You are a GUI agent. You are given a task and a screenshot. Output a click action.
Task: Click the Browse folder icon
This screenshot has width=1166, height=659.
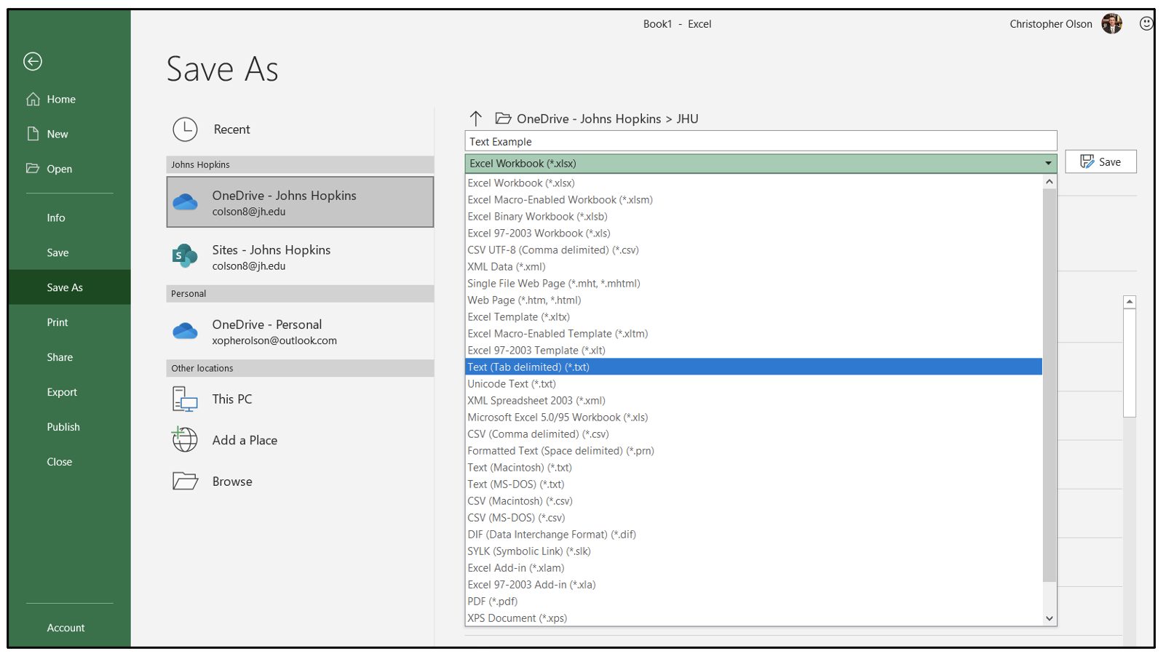pos(185,481)
